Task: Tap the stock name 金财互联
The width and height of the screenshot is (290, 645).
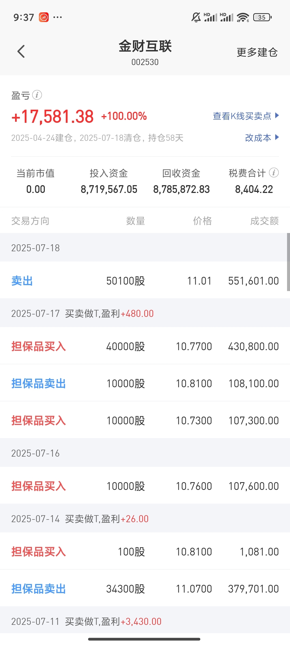Action: click(145, 46)
